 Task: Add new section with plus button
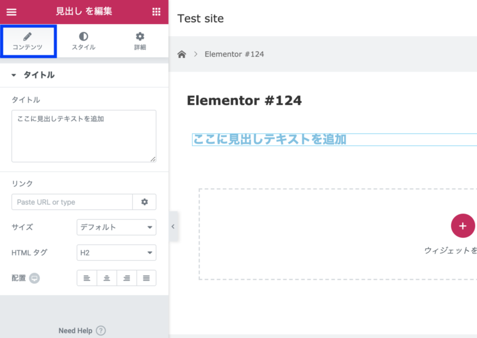[463, 226]
